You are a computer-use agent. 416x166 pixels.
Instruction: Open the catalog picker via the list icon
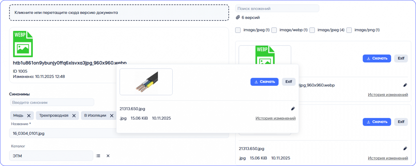click(98, 156)
